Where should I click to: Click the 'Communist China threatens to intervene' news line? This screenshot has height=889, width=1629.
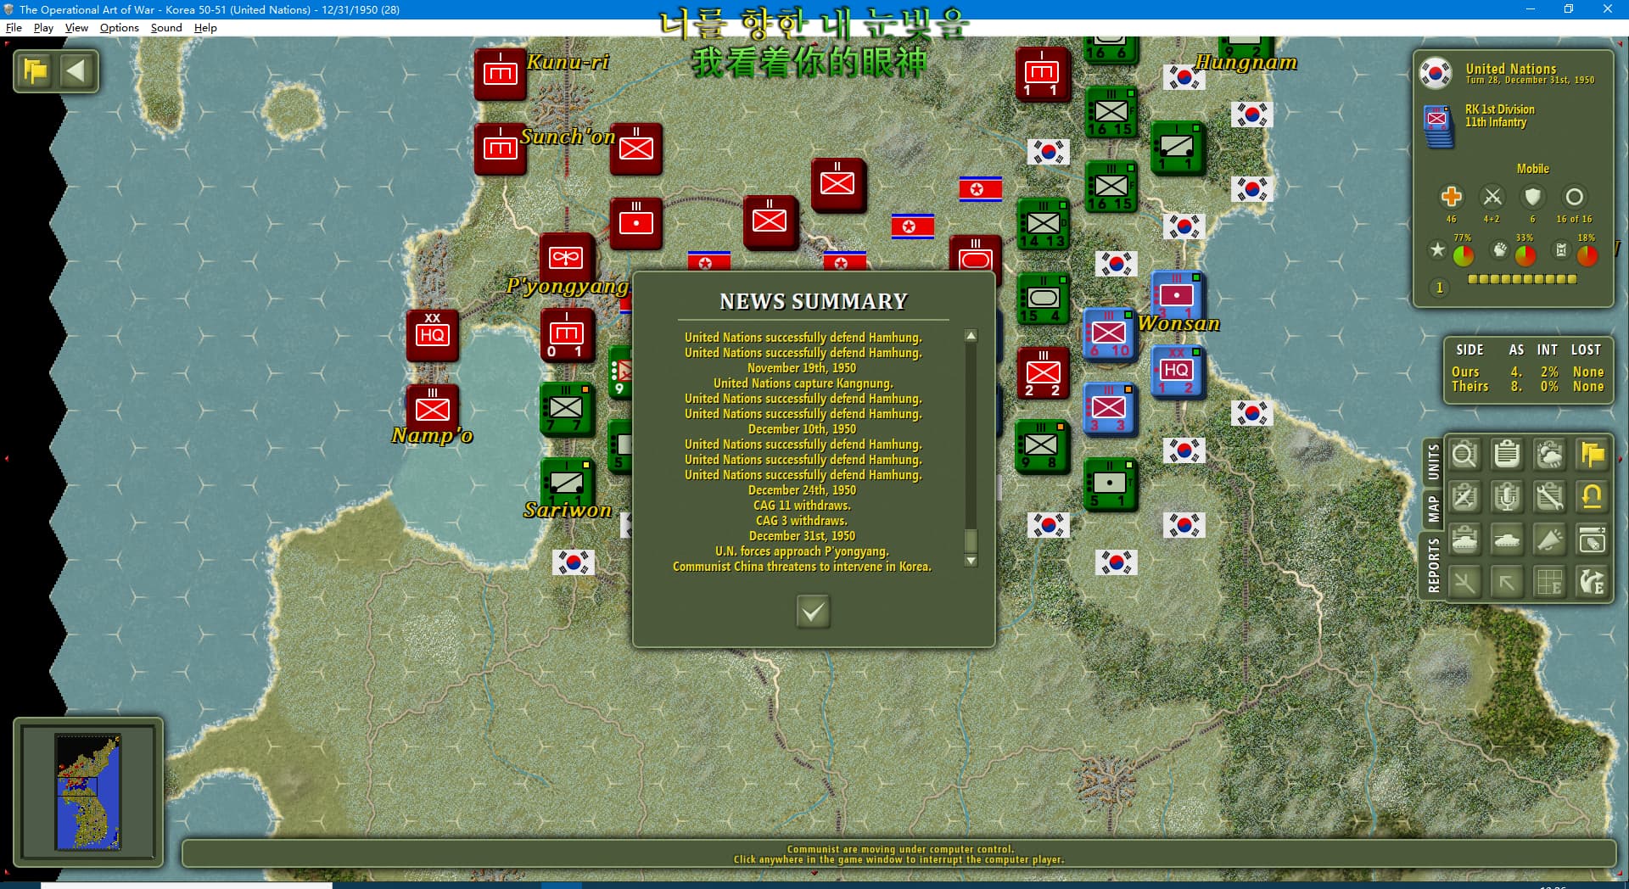tap(802, 567)
